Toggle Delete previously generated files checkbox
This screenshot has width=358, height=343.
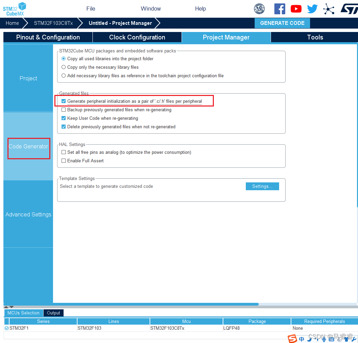[64, 127]
